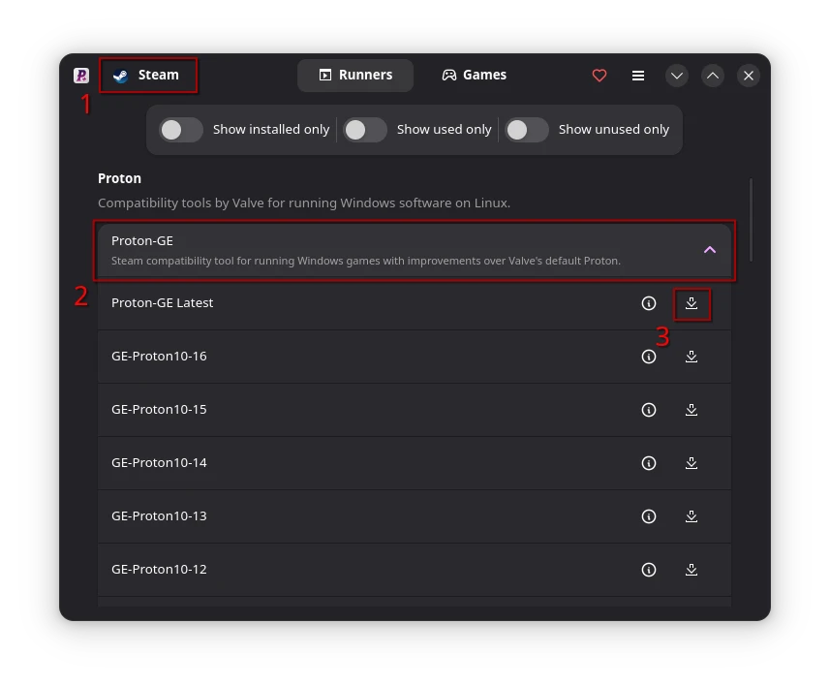Screen dimensions: 830x686
Task: Click the chevron-down window control
Action: click(x=677, y=75)
